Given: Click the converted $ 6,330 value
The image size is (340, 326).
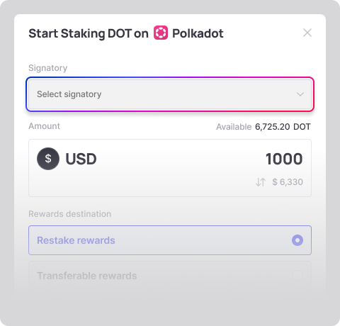Looking at the screenshot, I should point(288,182).
